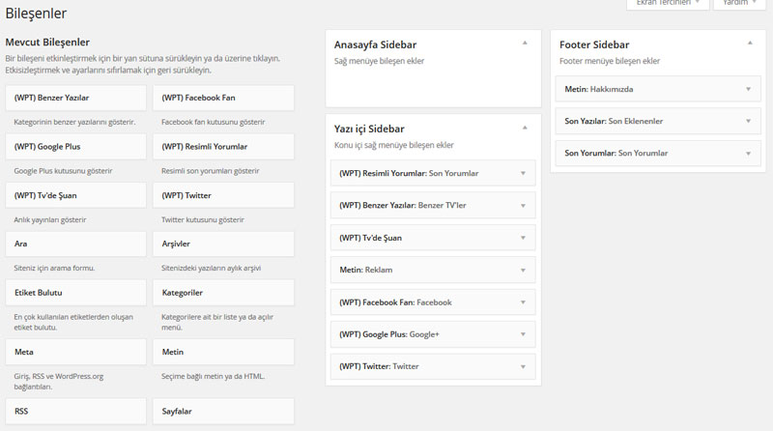The image size is (773, 431).
Task: Click the Yazı içi Sidebar heading
Action: point(369,129)
